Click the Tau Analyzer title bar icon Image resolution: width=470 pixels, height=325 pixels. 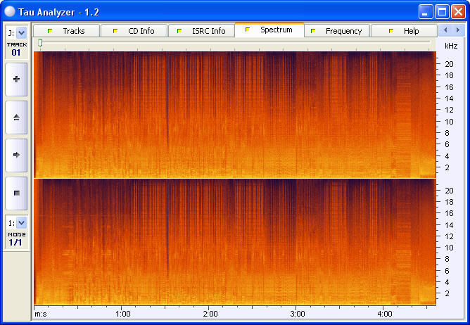click(11, 11)
